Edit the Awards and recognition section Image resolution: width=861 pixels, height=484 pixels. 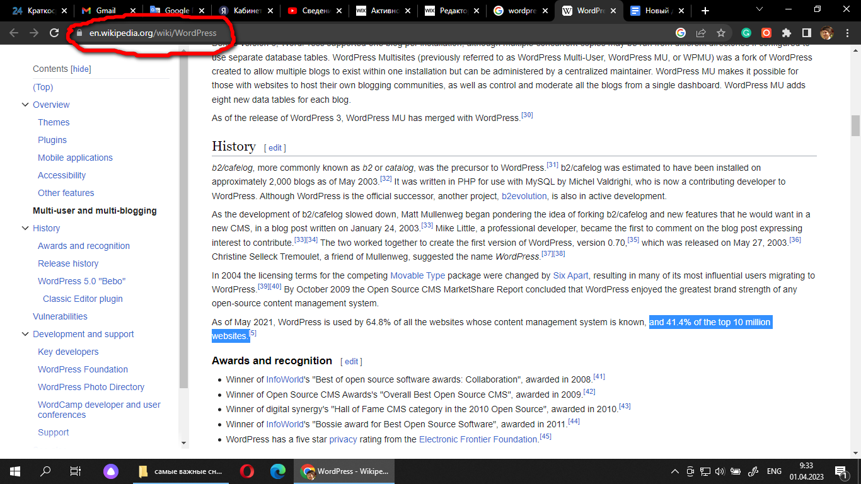pos(351,362)
